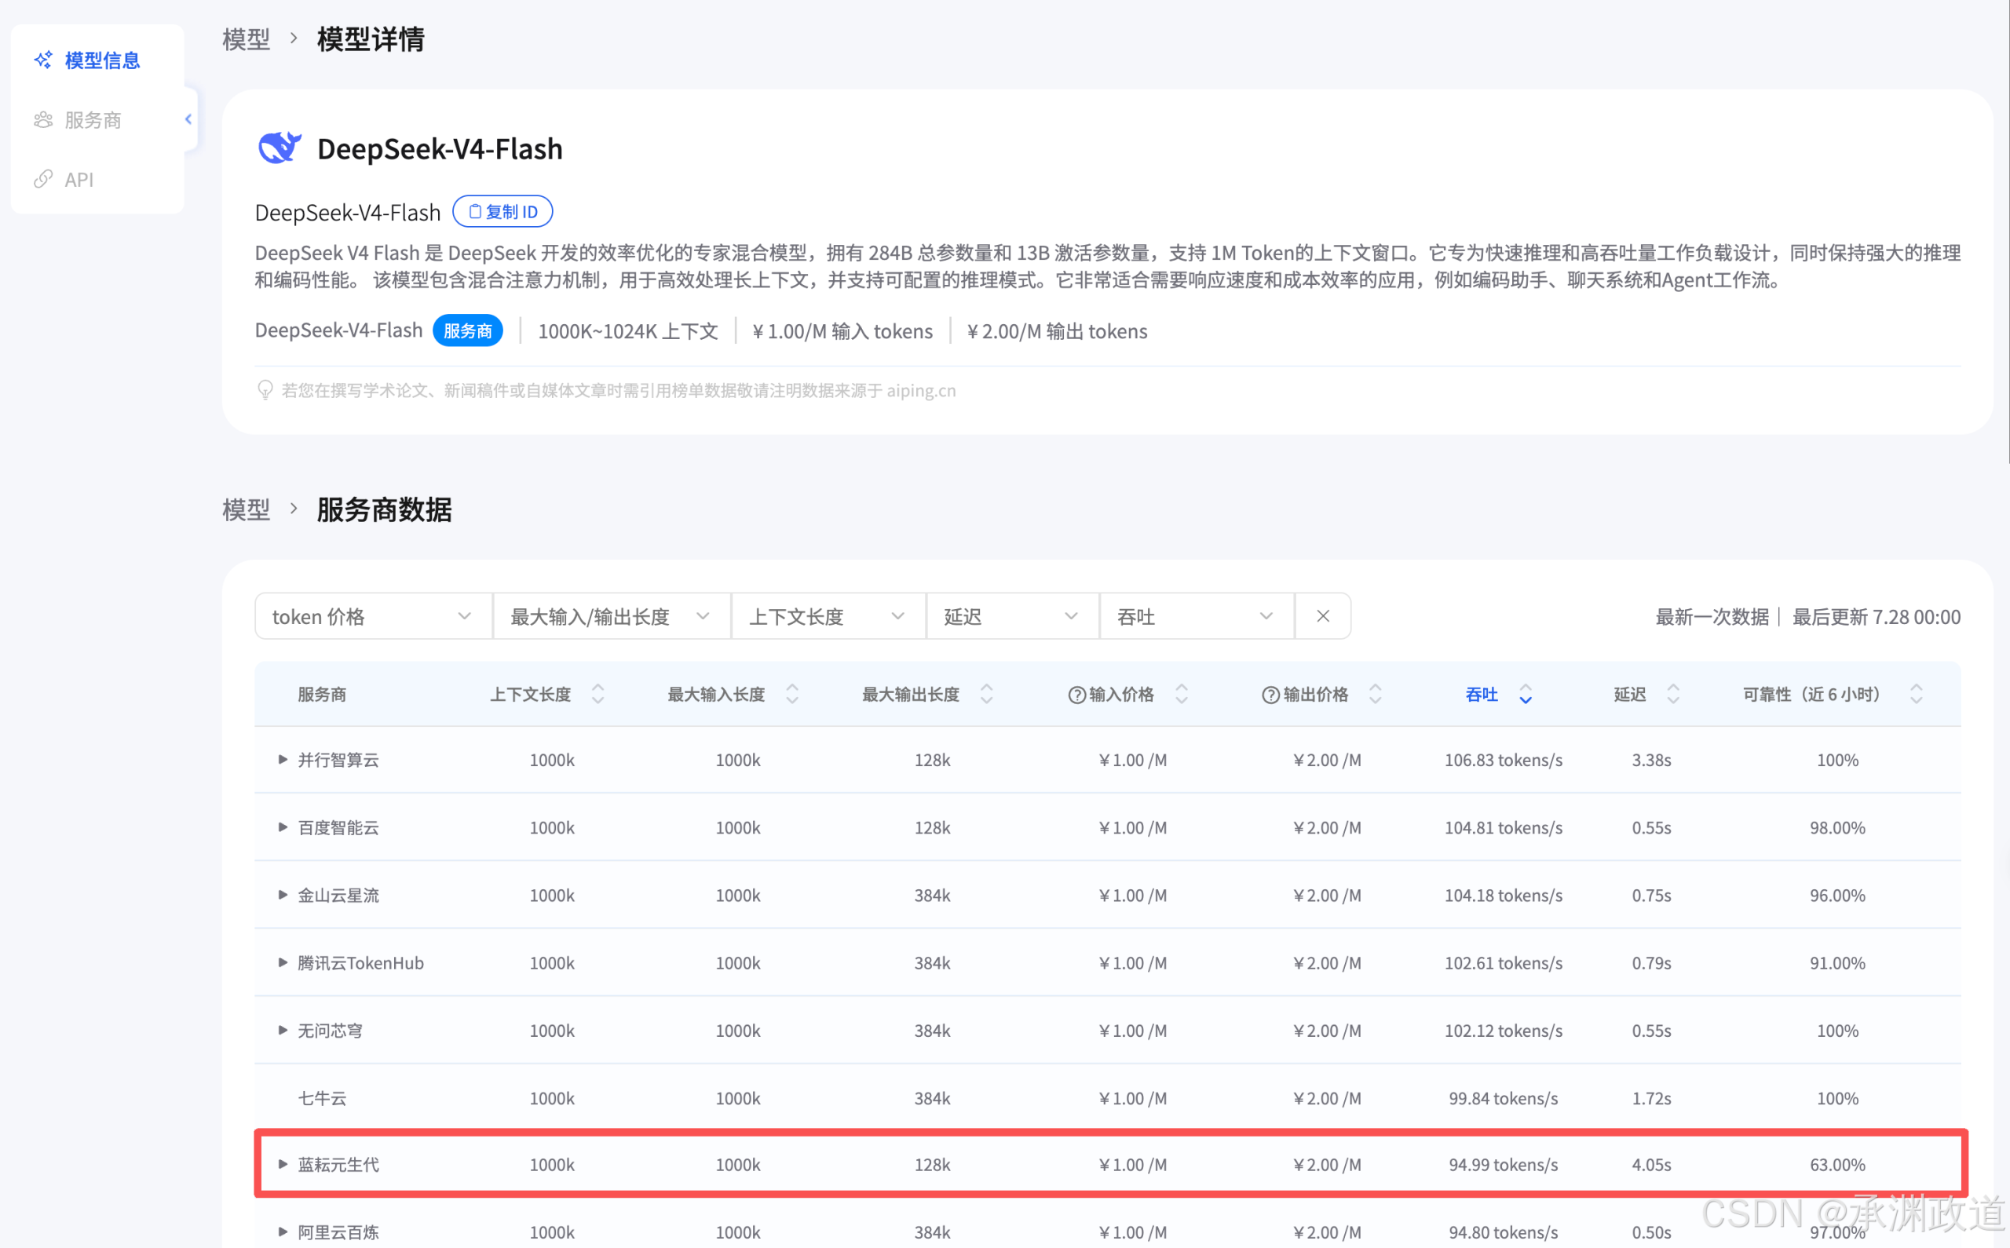
Task: Click the 98.00% reliability value
Action: (x=1837, y=828)
